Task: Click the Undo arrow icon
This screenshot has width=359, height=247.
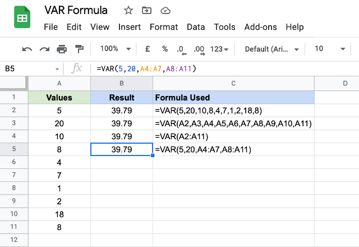Action: tap(27, 49)
